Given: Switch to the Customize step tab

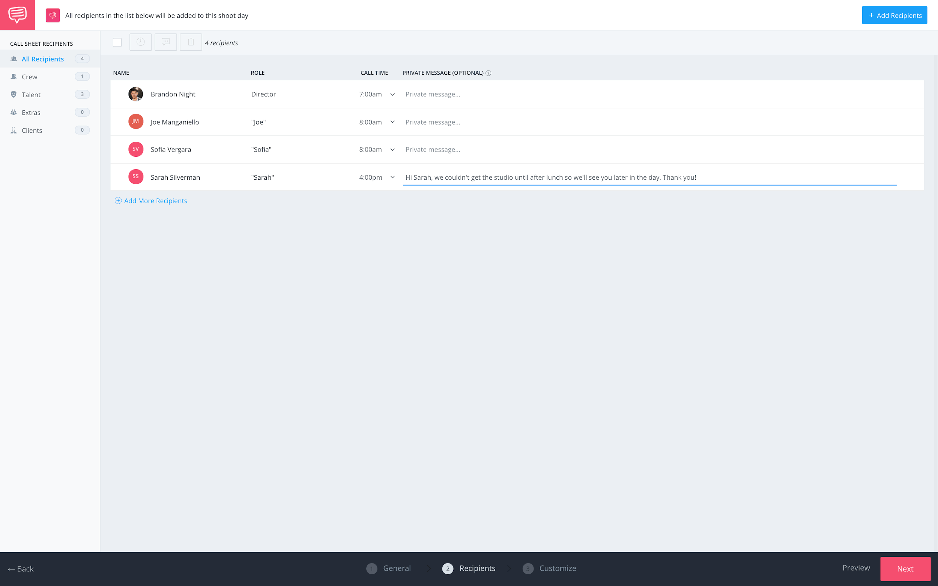Looking at the screenshot, I should tap(558, 568).
